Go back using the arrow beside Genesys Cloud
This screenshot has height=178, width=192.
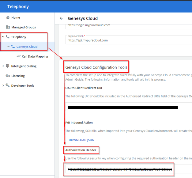point(61,18)
